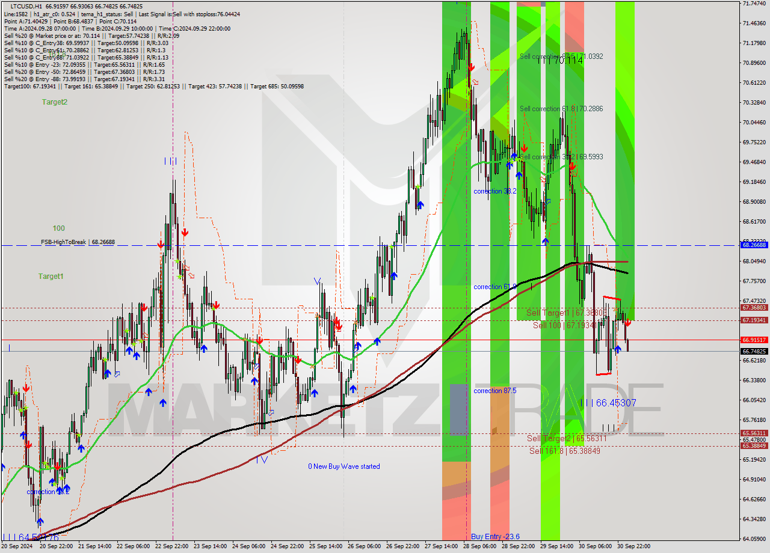
Task: Click the '25 Sep 14:00' time axis label
Action: point(327,546)
